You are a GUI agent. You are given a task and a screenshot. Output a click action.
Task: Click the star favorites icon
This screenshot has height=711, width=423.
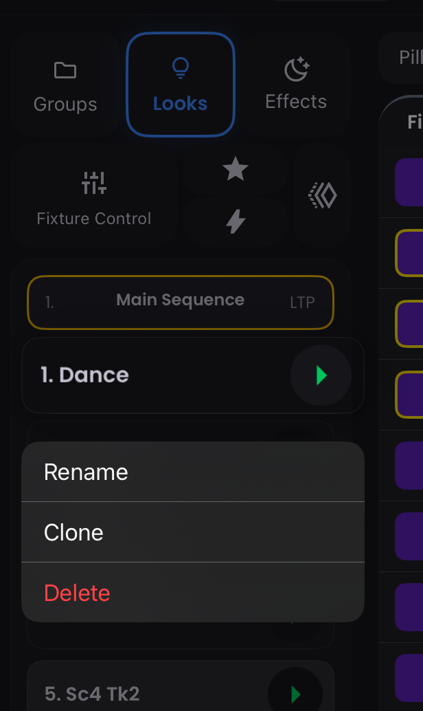coord(236,169)
